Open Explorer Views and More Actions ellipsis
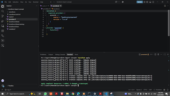 37,6
